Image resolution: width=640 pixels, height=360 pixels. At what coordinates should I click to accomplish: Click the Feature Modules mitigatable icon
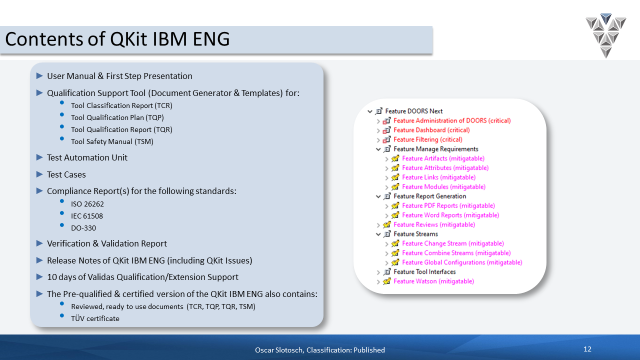click(x=395, y=187)
